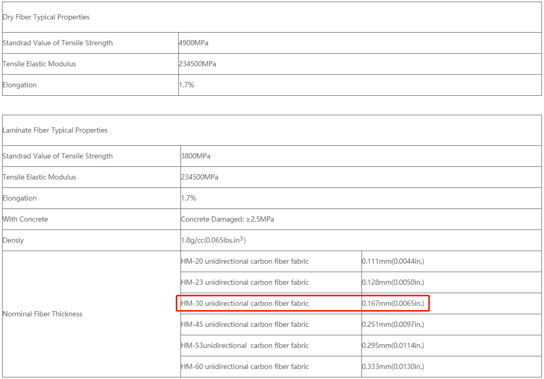Click HM-53 unidirectional carbon fiber fabric
This screenshot has height=379, width=544.
click(245, 346)
